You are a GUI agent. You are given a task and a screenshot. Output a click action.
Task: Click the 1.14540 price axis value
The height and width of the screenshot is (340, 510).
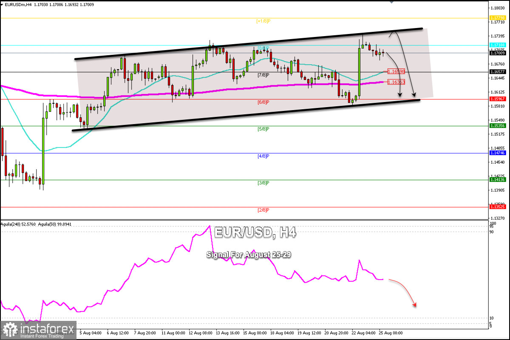point(497,162)
